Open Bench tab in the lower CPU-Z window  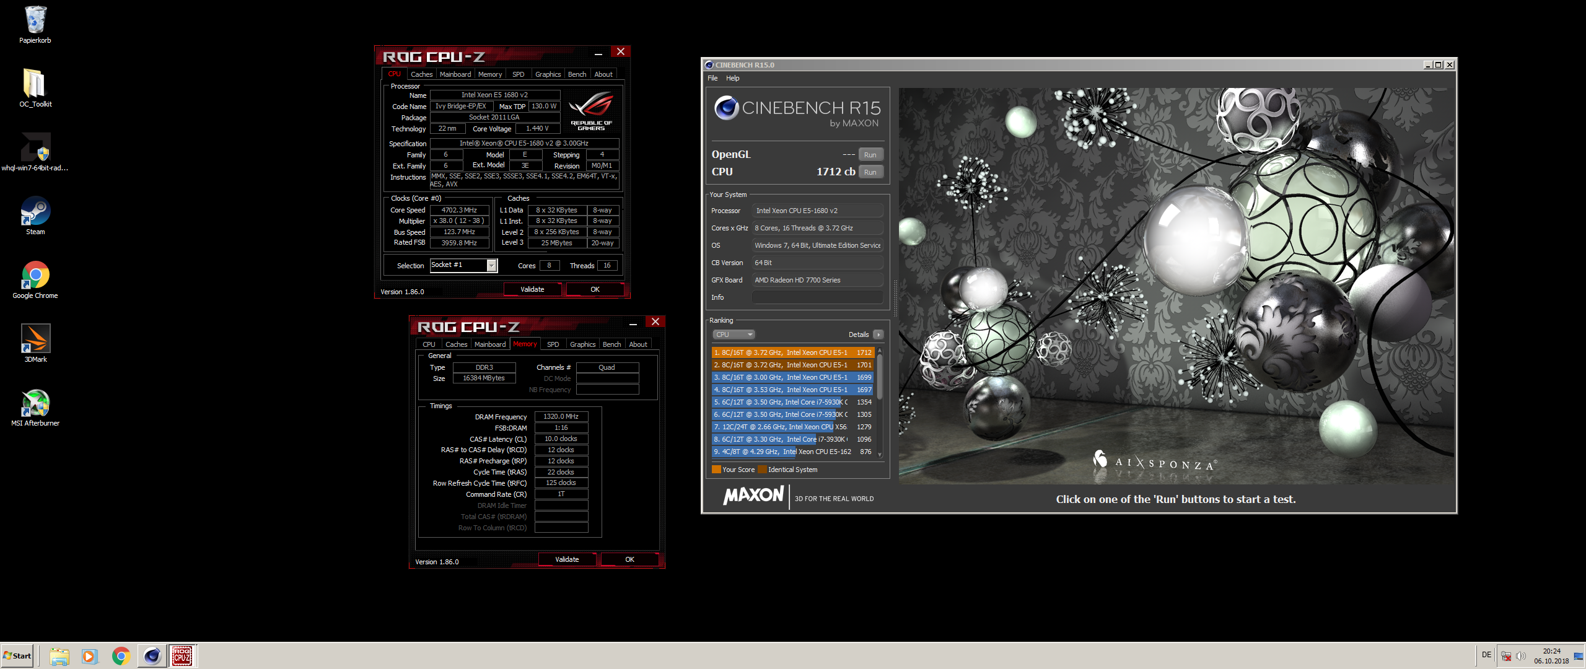[611, 344]
